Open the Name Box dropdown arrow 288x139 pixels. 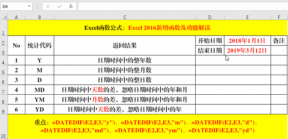point(29,6)
